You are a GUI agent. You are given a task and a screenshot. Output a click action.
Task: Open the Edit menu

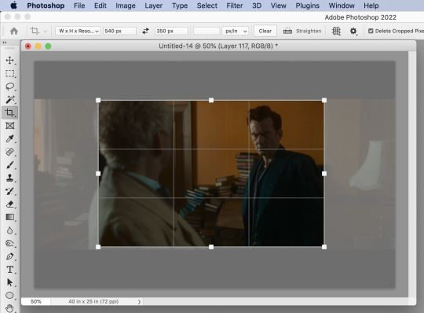click(x=101, y=6)
